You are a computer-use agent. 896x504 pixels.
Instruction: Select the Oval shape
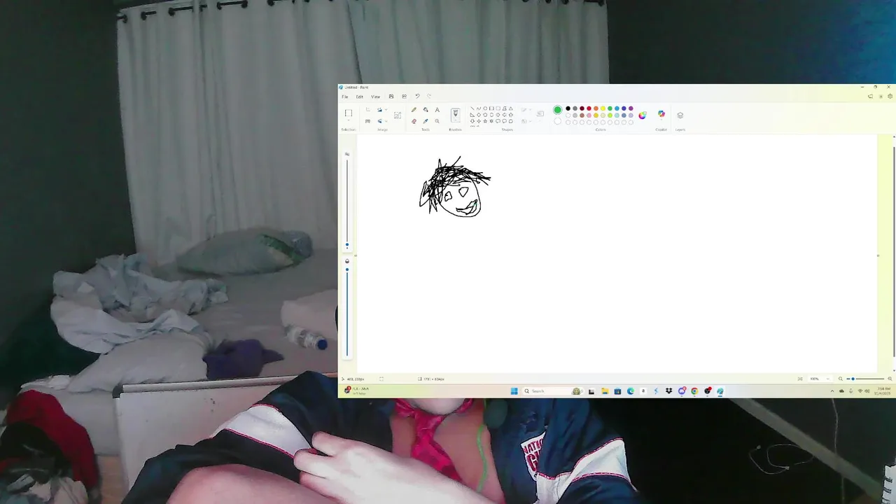485,108
